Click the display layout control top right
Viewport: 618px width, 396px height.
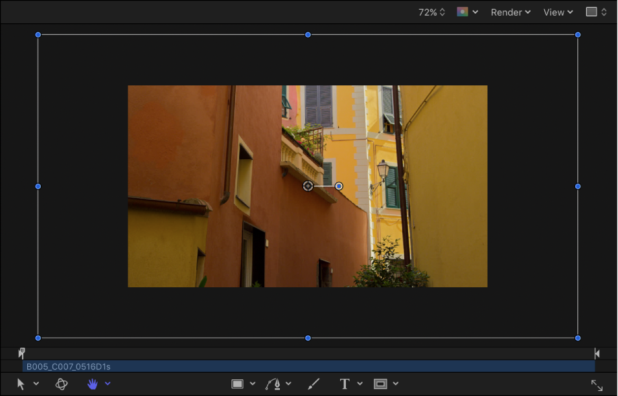tap(596, 12)
